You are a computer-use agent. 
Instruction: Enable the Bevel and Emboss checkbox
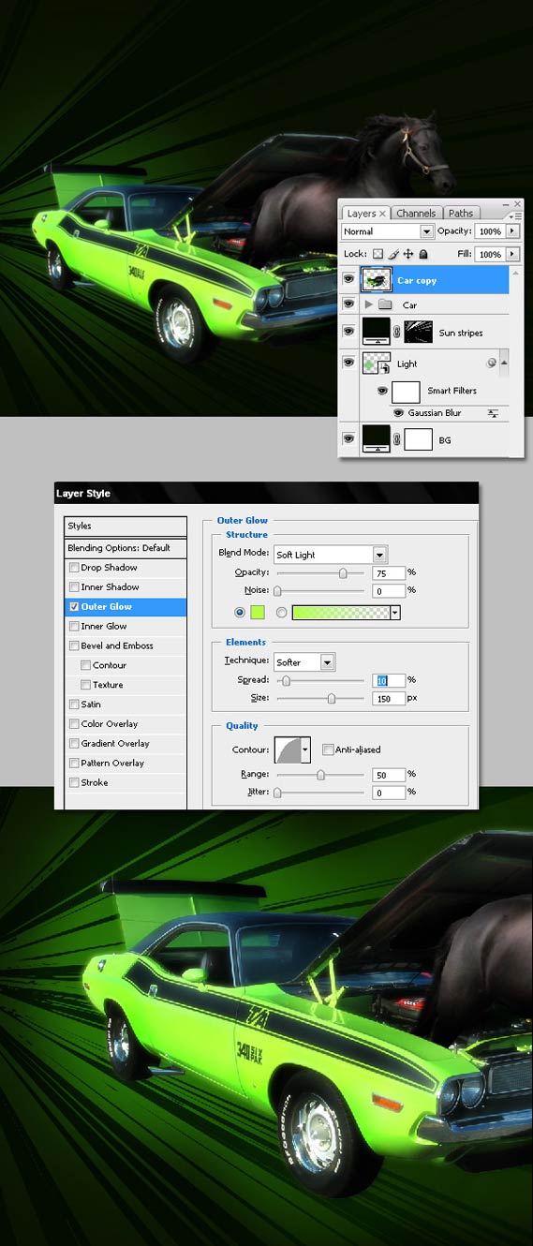(74, 646)
